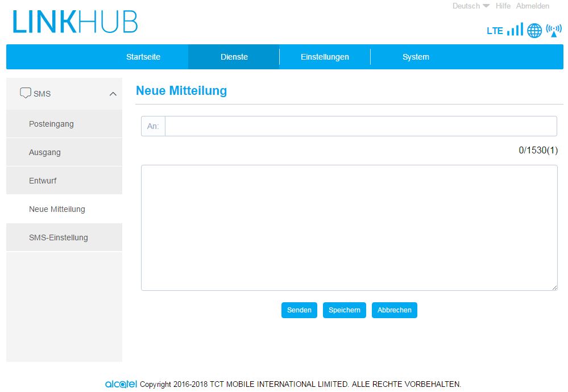
Task: Click the Alcatel logo in footer
Action: tap(121, 384)
